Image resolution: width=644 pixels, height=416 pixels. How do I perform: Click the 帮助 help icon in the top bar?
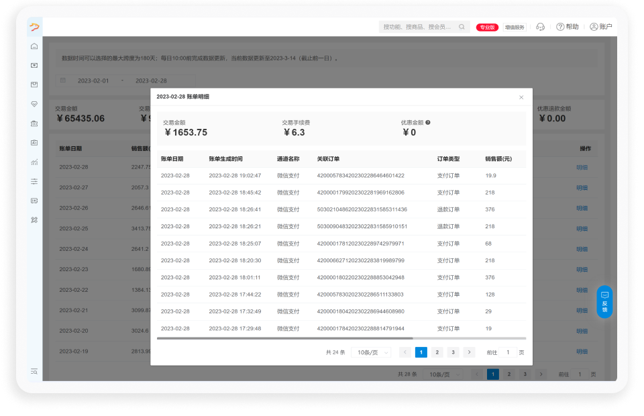pyautogui.click(x=567, y=27)
